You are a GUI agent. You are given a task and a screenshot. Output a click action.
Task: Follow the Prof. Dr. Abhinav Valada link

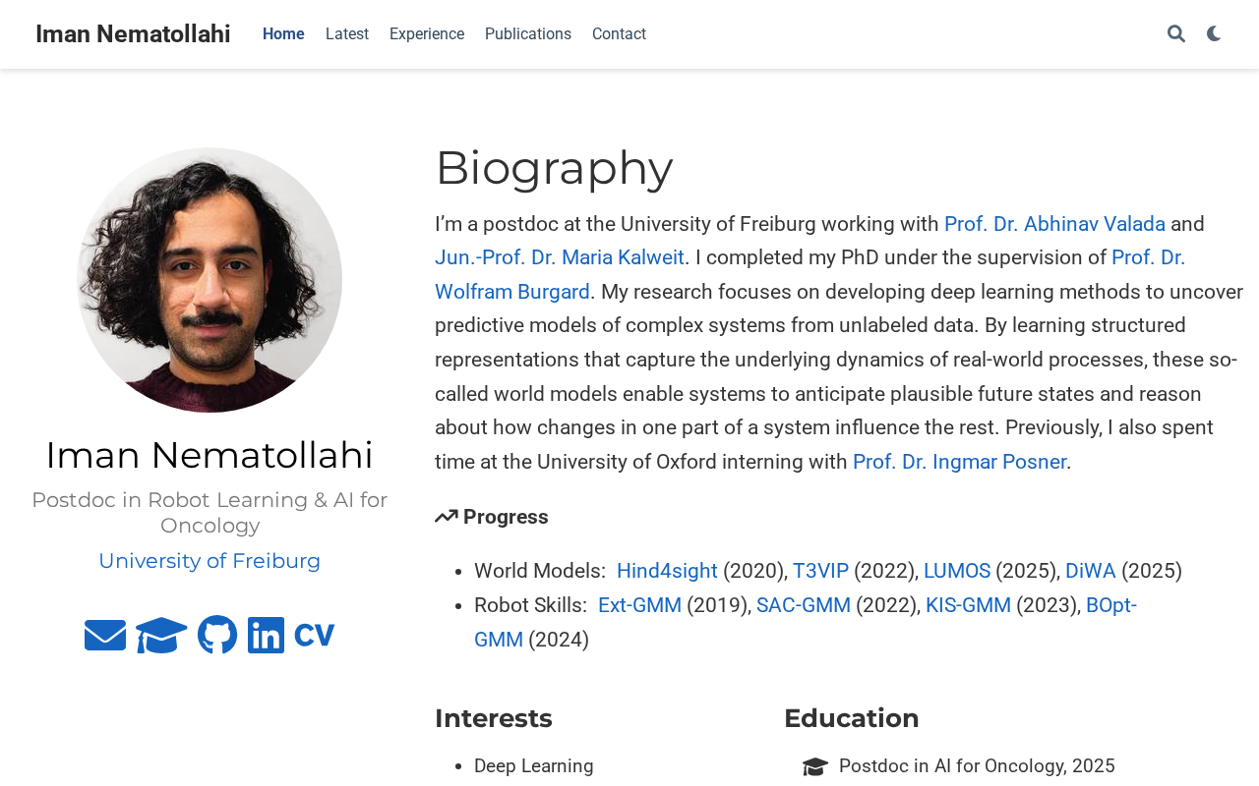tap(1054, 224)
